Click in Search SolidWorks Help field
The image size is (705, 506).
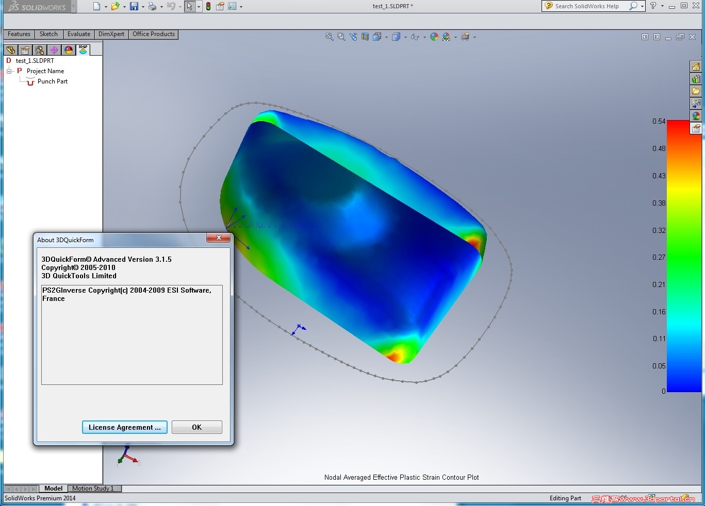[x=586, y=6]
